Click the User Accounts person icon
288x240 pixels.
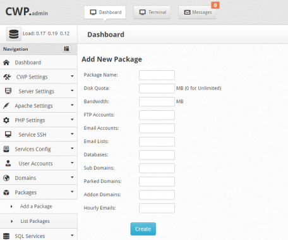coord(8,163)
